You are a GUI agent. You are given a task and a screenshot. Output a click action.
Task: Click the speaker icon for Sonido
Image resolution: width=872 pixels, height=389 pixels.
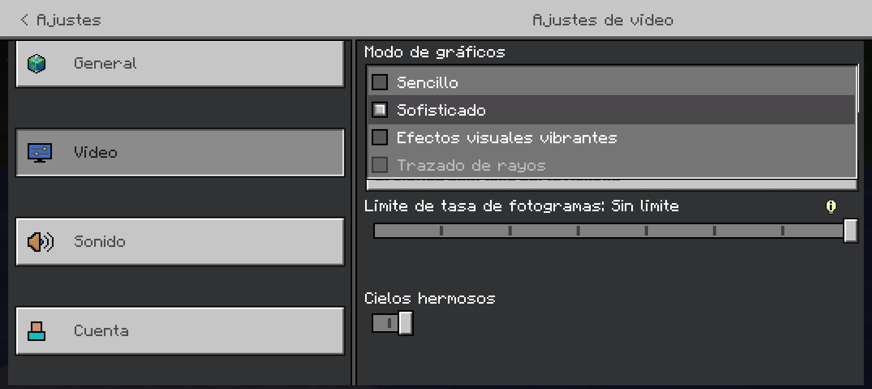click(x=41, y=242)
